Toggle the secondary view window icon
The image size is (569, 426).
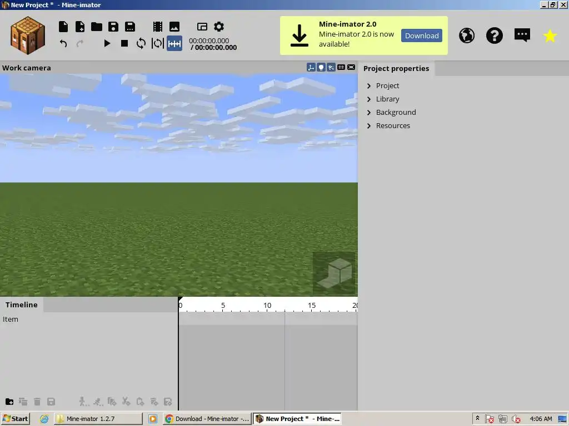pos(202,27)
